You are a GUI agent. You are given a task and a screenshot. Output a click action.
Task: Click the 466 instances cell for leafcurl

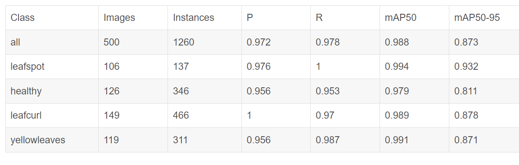204,115
